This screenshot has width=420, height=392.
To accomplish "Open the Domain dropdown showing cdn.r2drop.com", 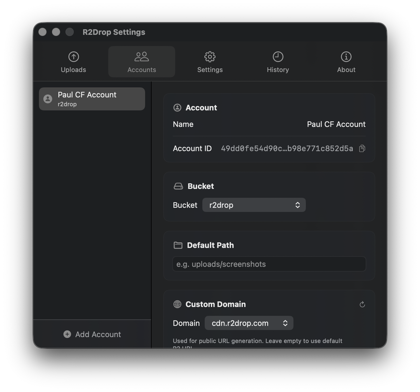I will click(249, 323).
